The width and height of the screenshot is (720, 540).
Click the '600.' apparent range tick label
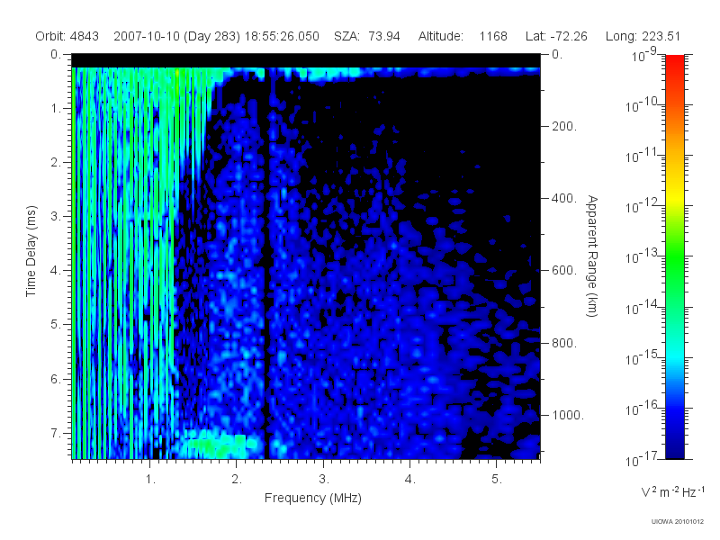point(564,271)
